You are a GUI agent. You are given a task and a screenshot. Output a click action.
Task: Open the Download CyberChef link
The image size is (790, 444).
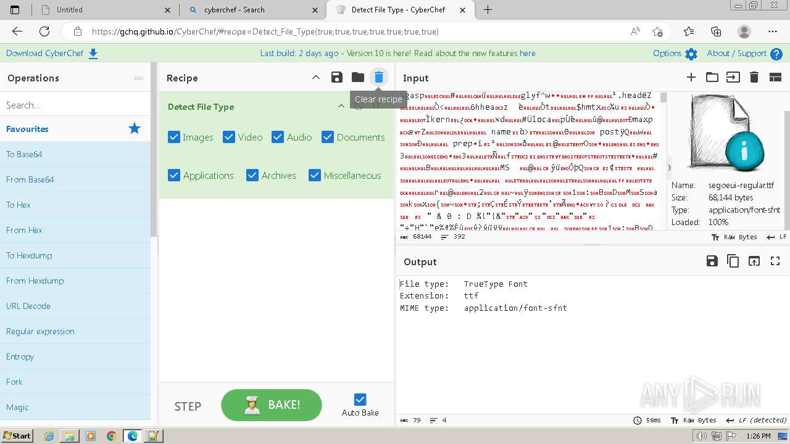[x=44, y=54]
